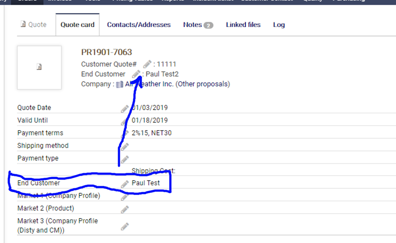Edit Market 3 (Disty and CM)
This screenshot has width=396, height=243.
(x=125, y=227)
